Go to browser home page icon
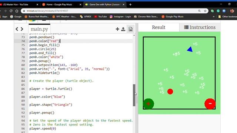The width and height of the screenshot is (237, 133). click(x=17, y=11)
